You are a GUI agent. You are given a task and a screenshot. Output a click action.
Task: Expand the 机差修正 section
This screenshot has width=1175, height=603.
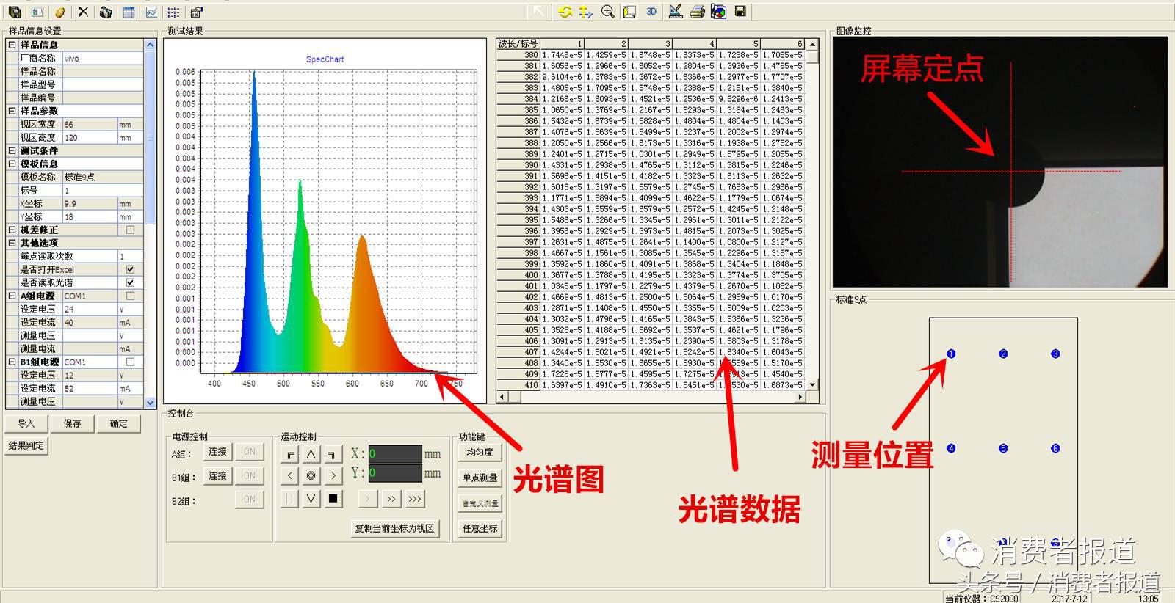tap(12, 230)
